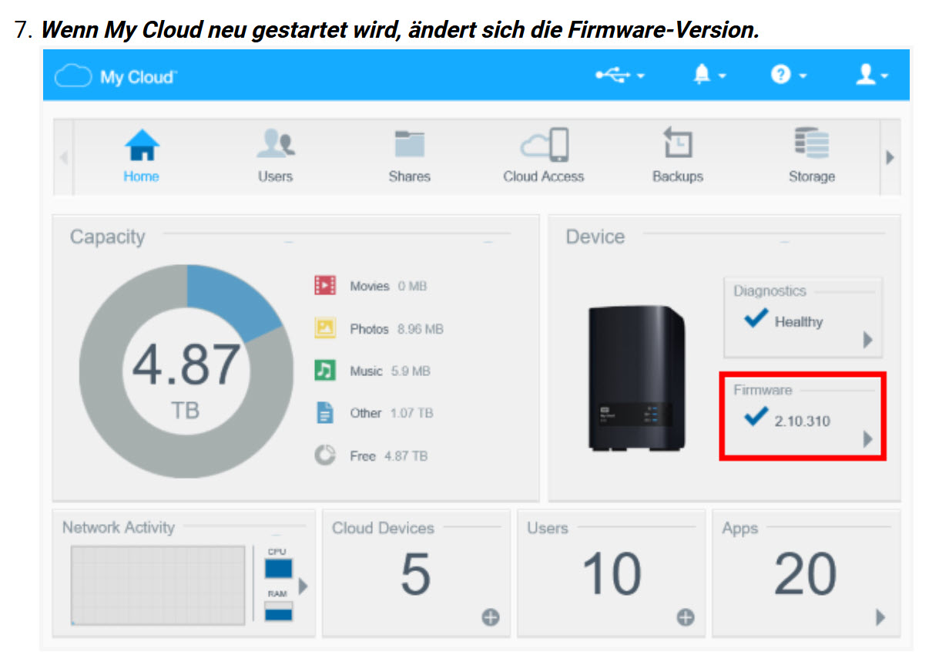Click firmware version 2.10.310 text
Image resolution: width=939 pixels, height=665 pixels.
803,422
